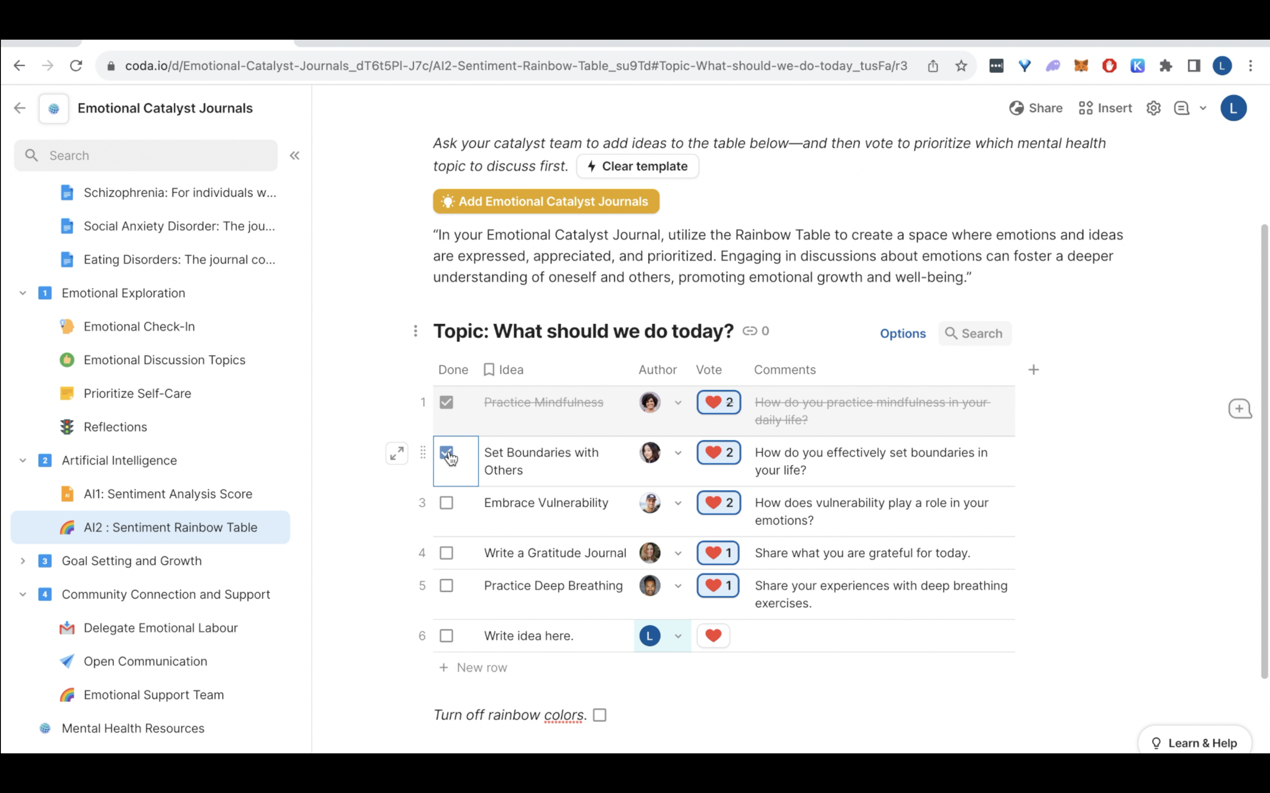This screenshot has height=793, width=1270.
Task: Expand row 2 with the expand arrows icon
Action: 397,452
